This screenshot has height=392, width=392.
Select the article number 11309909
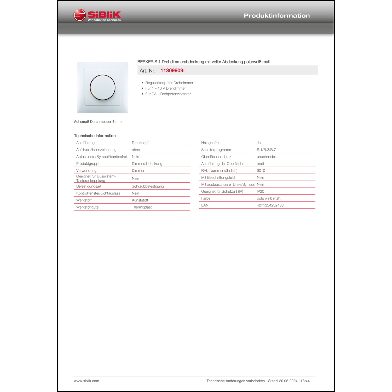pos(172,71)
